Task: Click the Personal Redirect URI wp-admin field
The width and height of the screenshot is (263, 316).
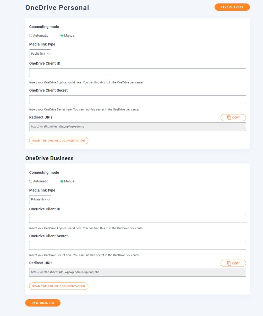Action: pyautogui.click(x=138, y=127)
